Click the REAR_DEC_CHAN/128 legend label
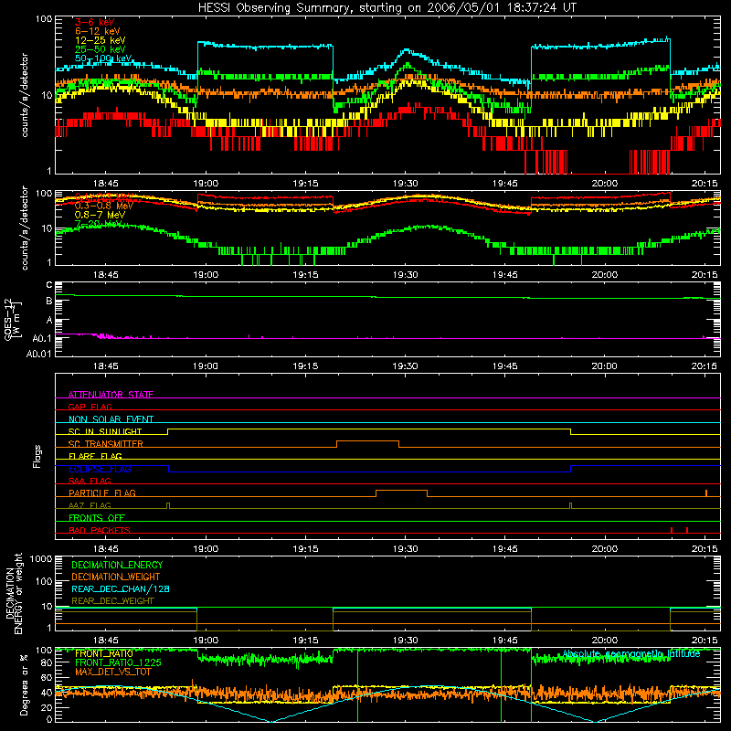The image size is (731, 731). tap(121, 588)
